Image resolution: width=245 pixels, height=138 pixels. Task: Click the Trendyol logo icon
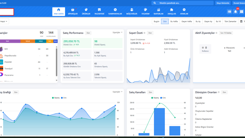(1, 69)
